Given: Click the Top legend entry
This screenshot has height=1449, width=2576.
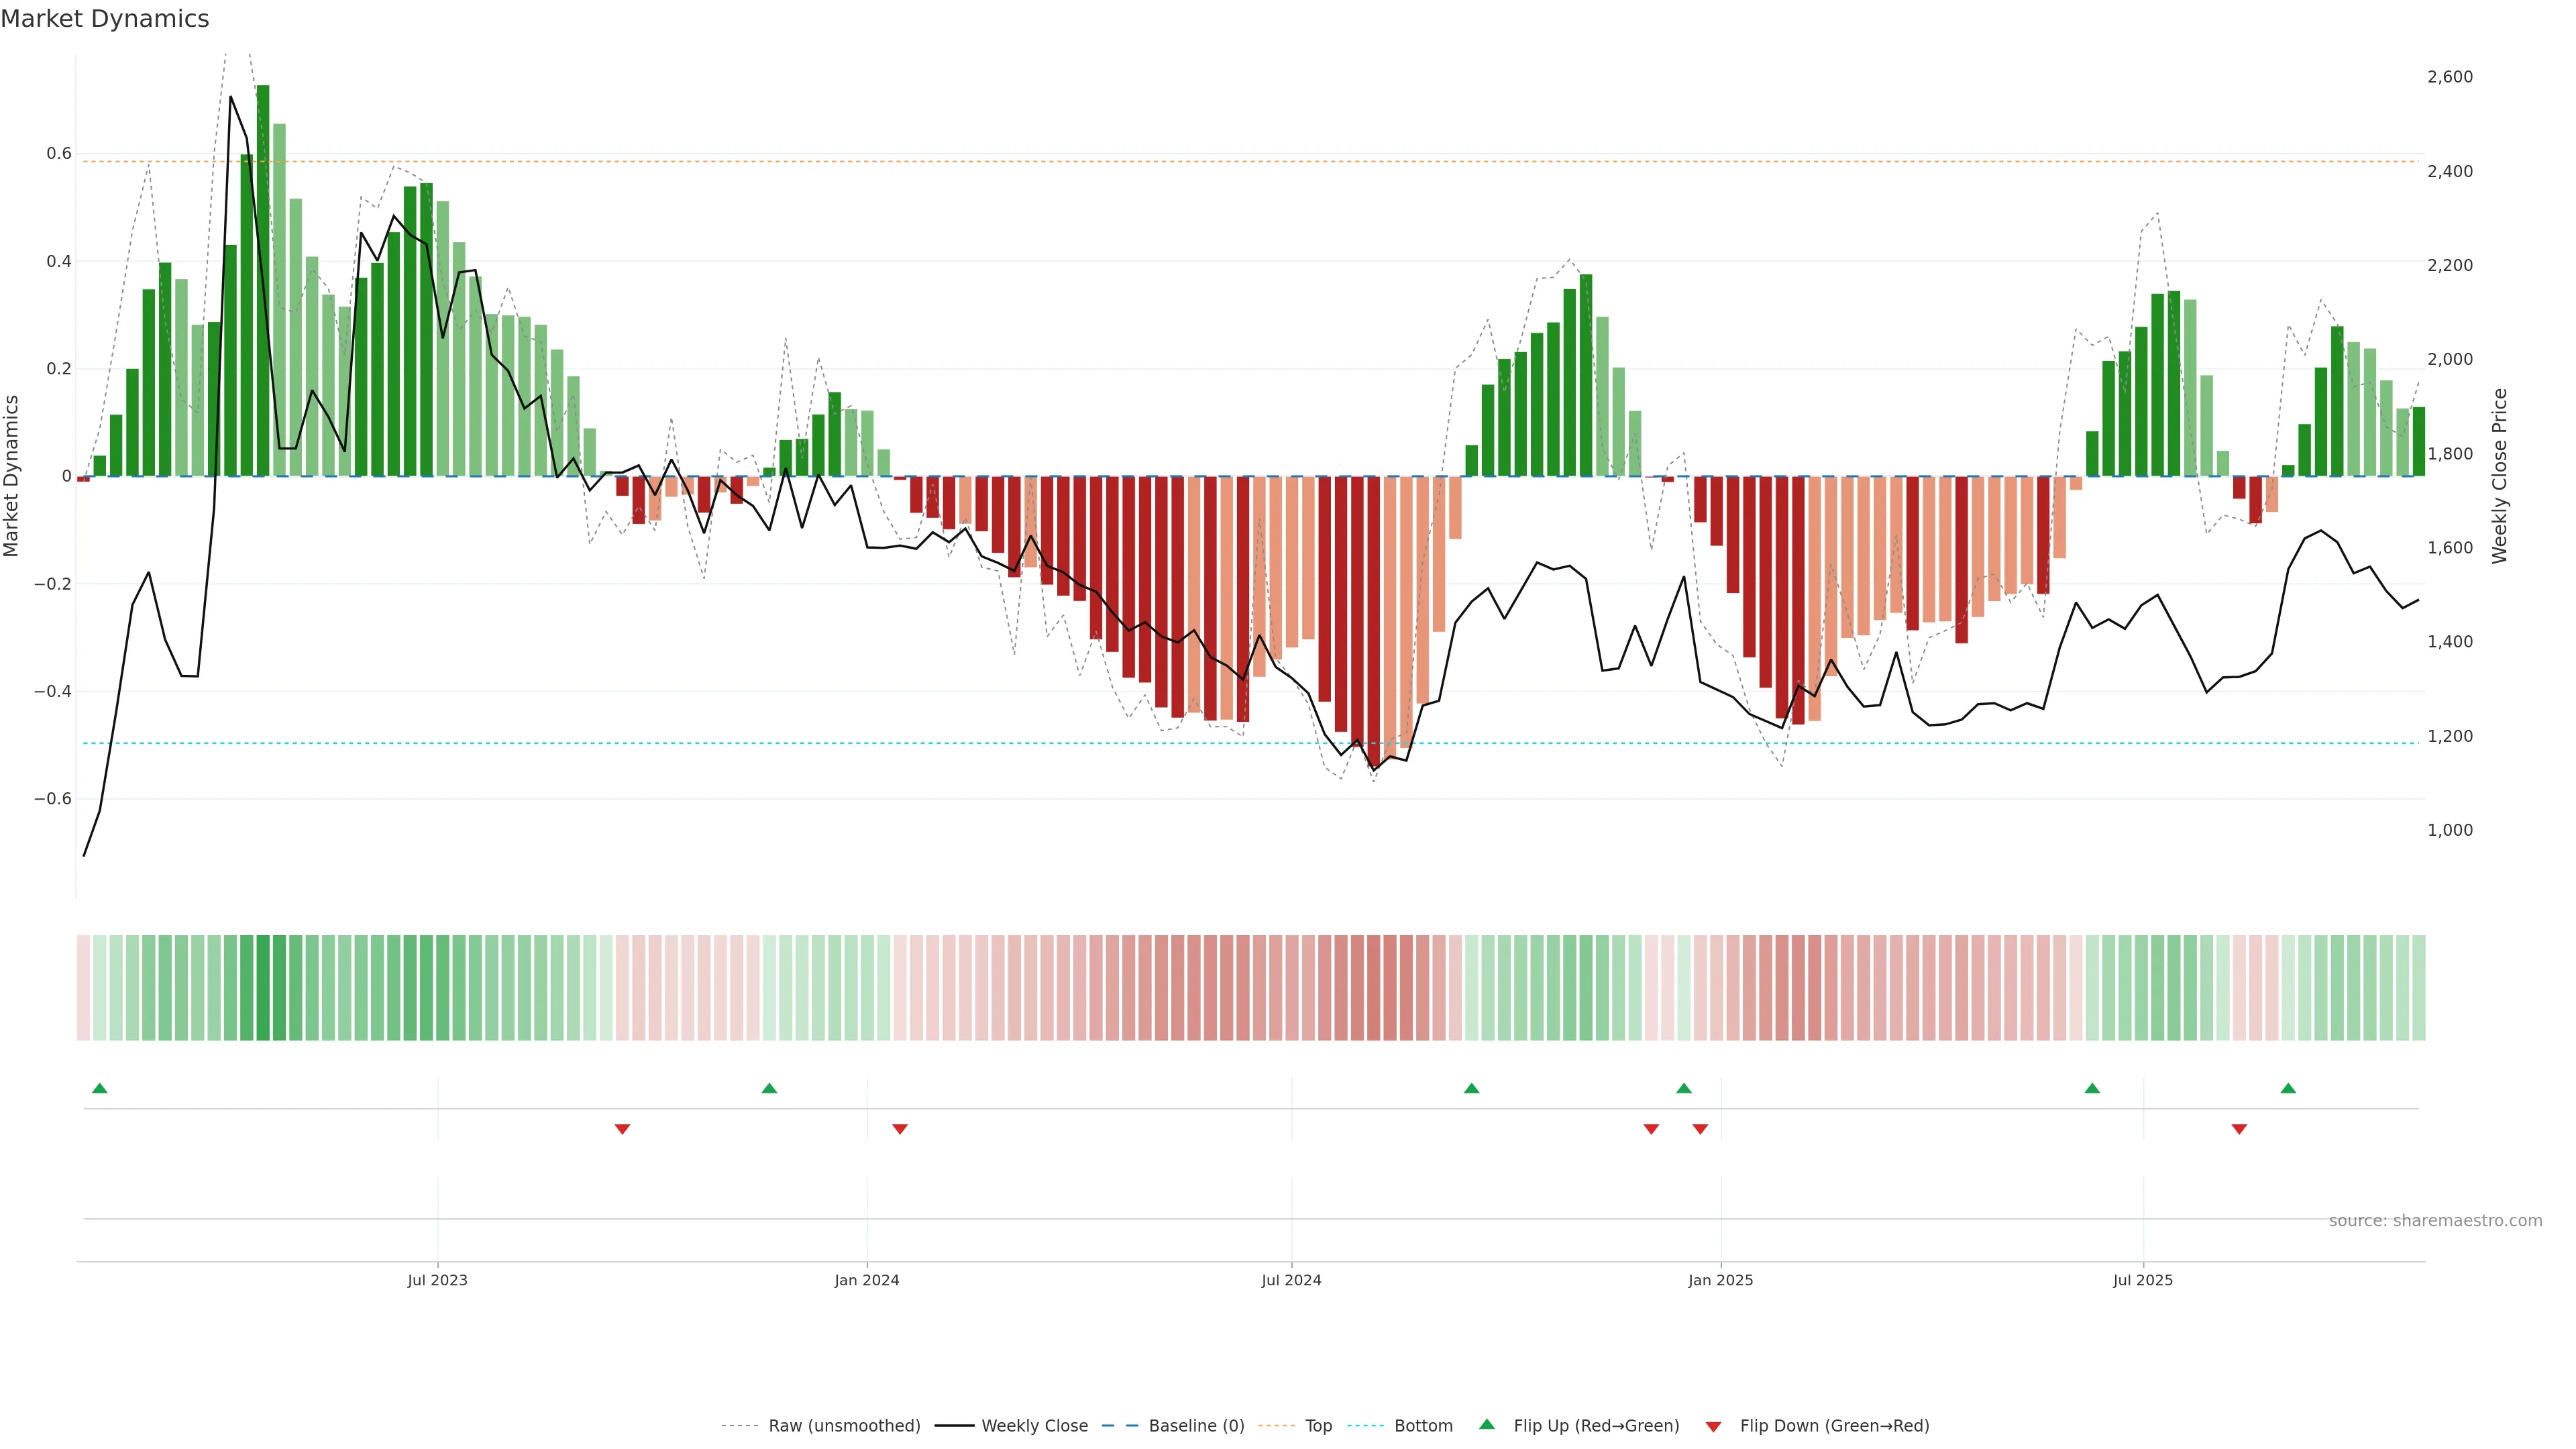Looking at the screenshot, I should pos(1318,1426).
